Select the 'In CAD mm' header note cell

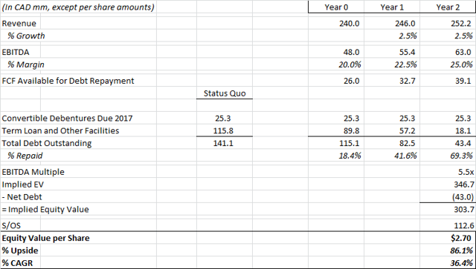[78, 7]
